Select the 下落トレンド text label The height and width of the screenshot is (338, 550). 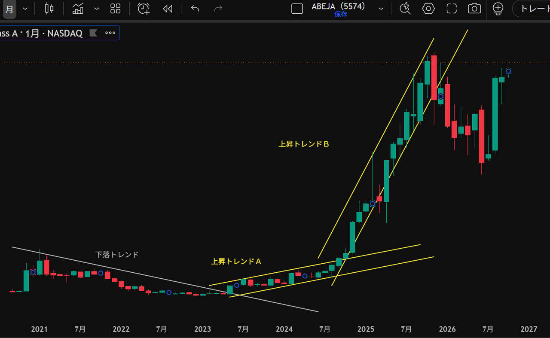pos(117,255)
